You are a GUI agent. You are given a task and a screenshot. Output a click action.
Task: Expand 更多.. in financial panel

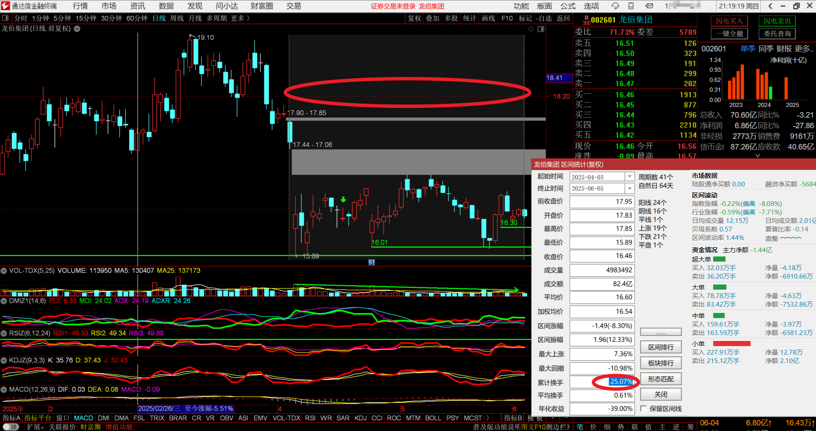point(804,49)
